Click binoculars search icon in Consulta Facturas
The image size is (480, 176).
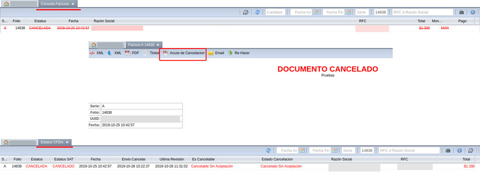coord(462,12)
